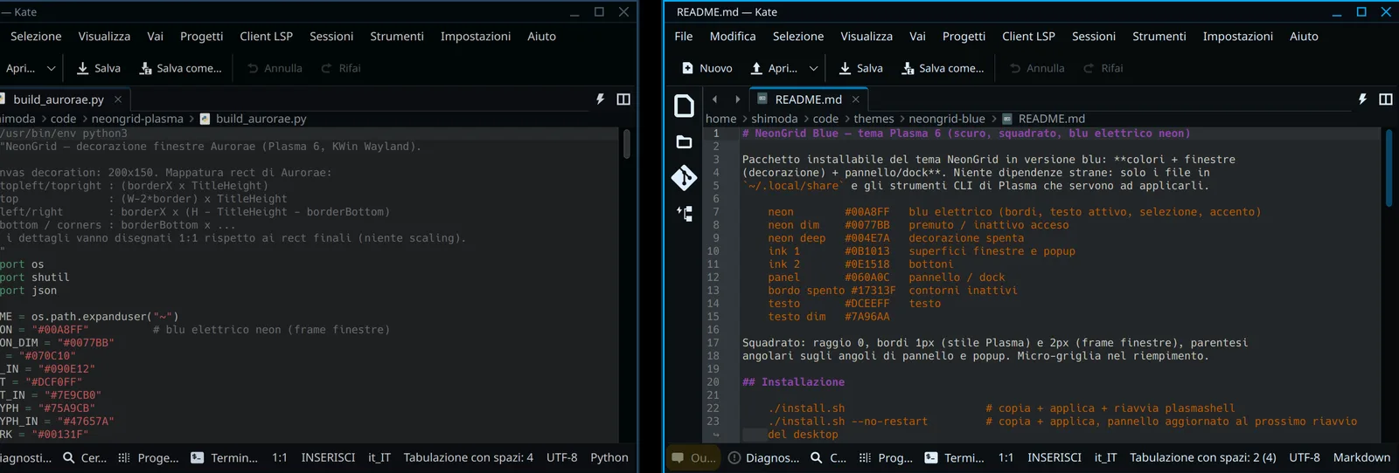Click neongrid-plasma breadcrumb in build_aurorae window
The width and height of the screenshot is (1399, 473).
(x=138, y=119)
